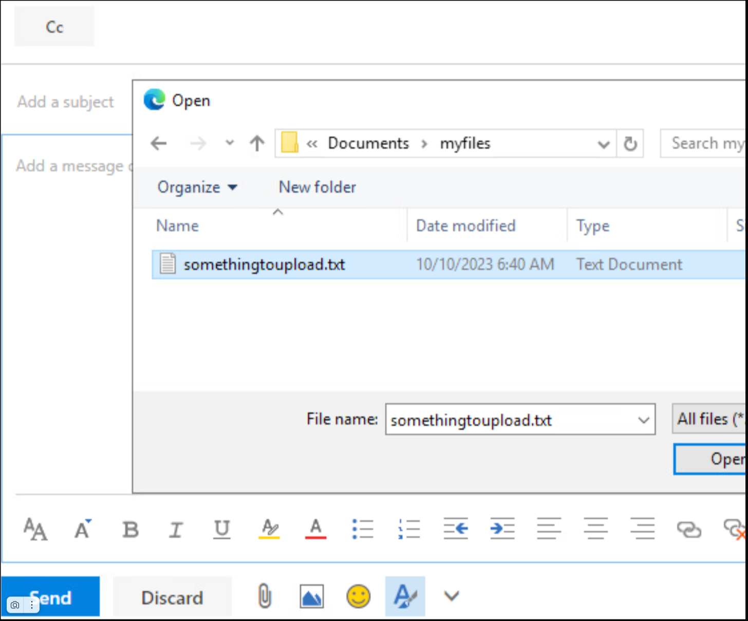Toggle the formatting options pen icon

(x=405, y=596)
